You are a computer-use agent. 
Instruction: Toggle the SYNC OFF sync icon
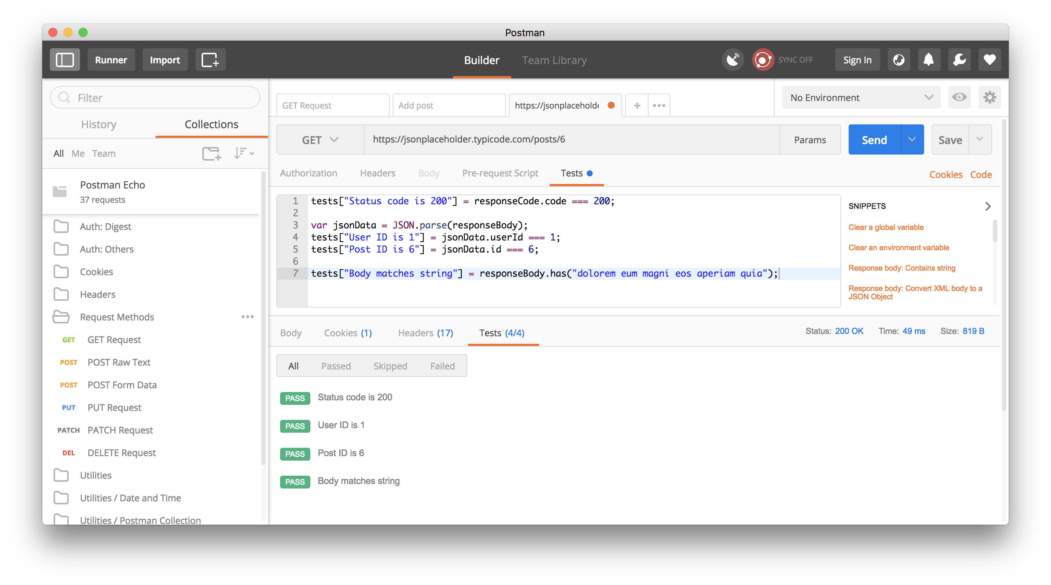point(763,60)
